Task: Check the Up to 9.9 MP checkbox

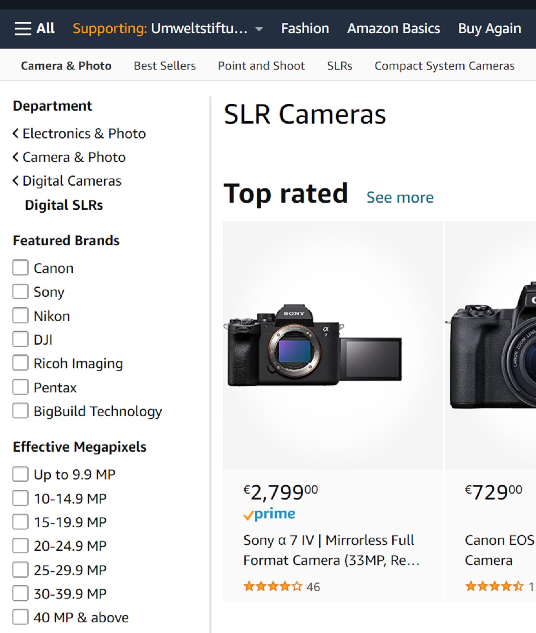Action: coord(20,474)
